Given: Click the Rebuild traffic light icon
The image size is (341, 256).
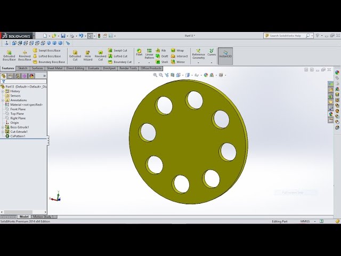Looking at the screenshot, I should [99, 36].
